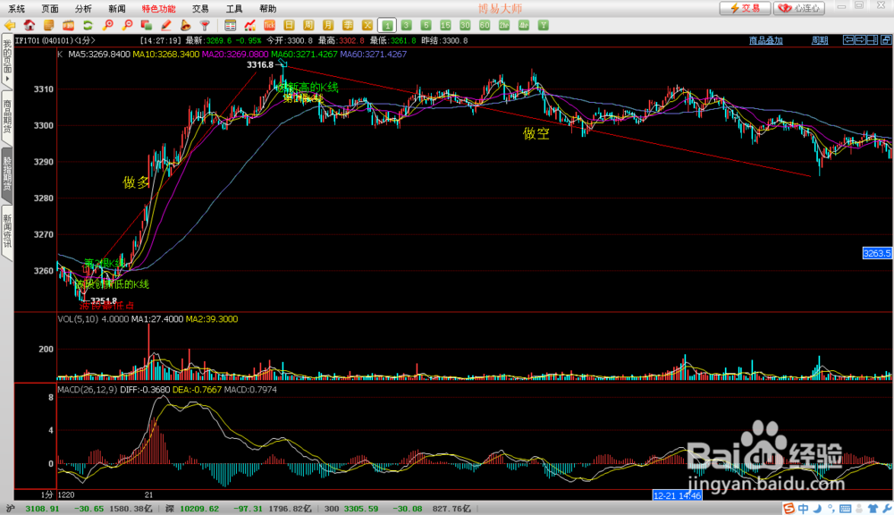Image resolution: width=894 pixels, height=515 pixels.
Task: Click the tray keyboard icon
Action: click(845, 508)
